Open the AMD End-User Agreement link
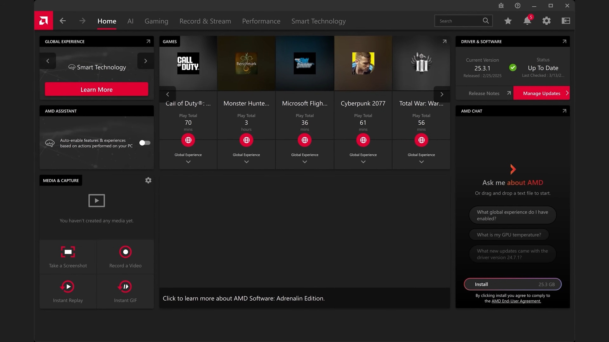Viewport: 609px width, 342px height. tap(516, 301)
